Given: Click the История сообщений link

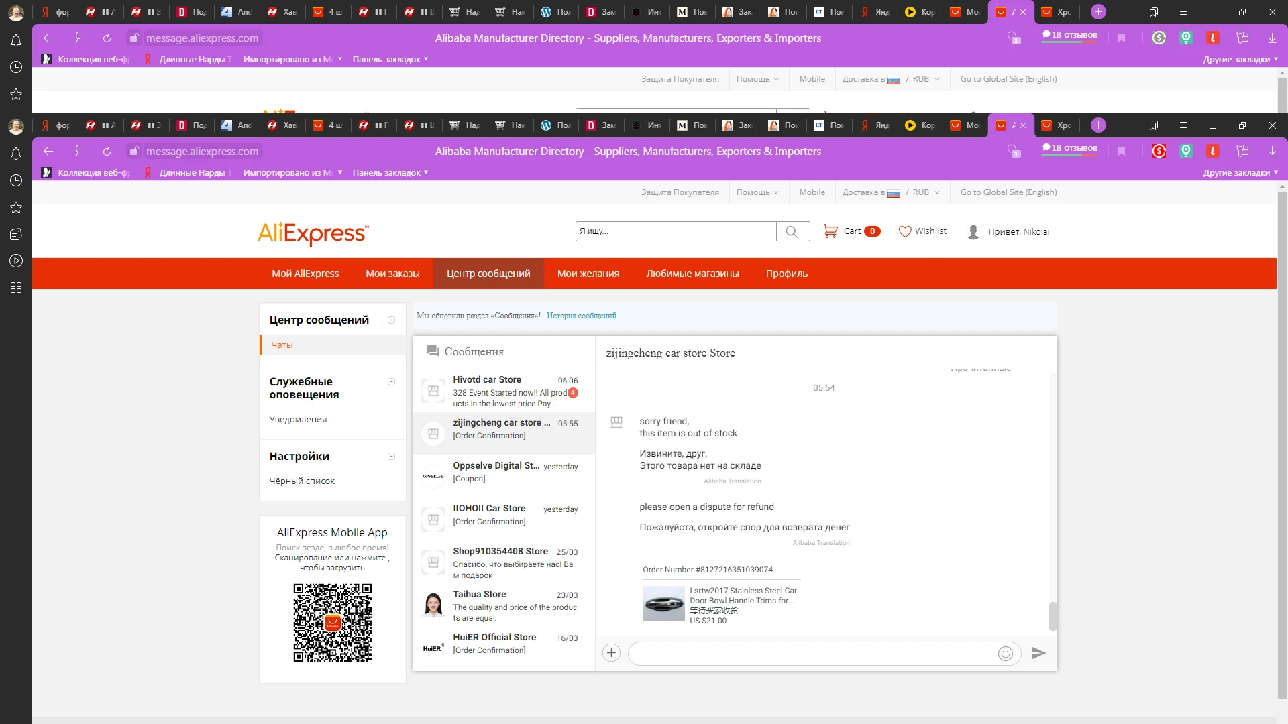Looking at the screenshot, I should pyautogui.click(x=581, y=316).
